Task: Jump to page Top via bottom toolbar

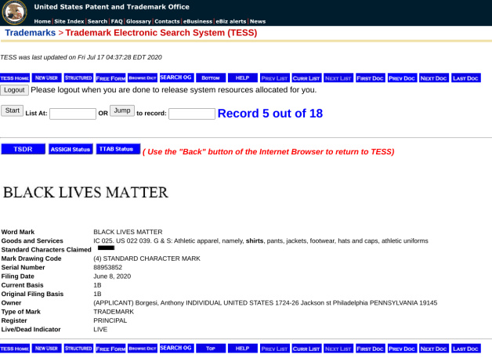Action: click(x=211, y=349)
